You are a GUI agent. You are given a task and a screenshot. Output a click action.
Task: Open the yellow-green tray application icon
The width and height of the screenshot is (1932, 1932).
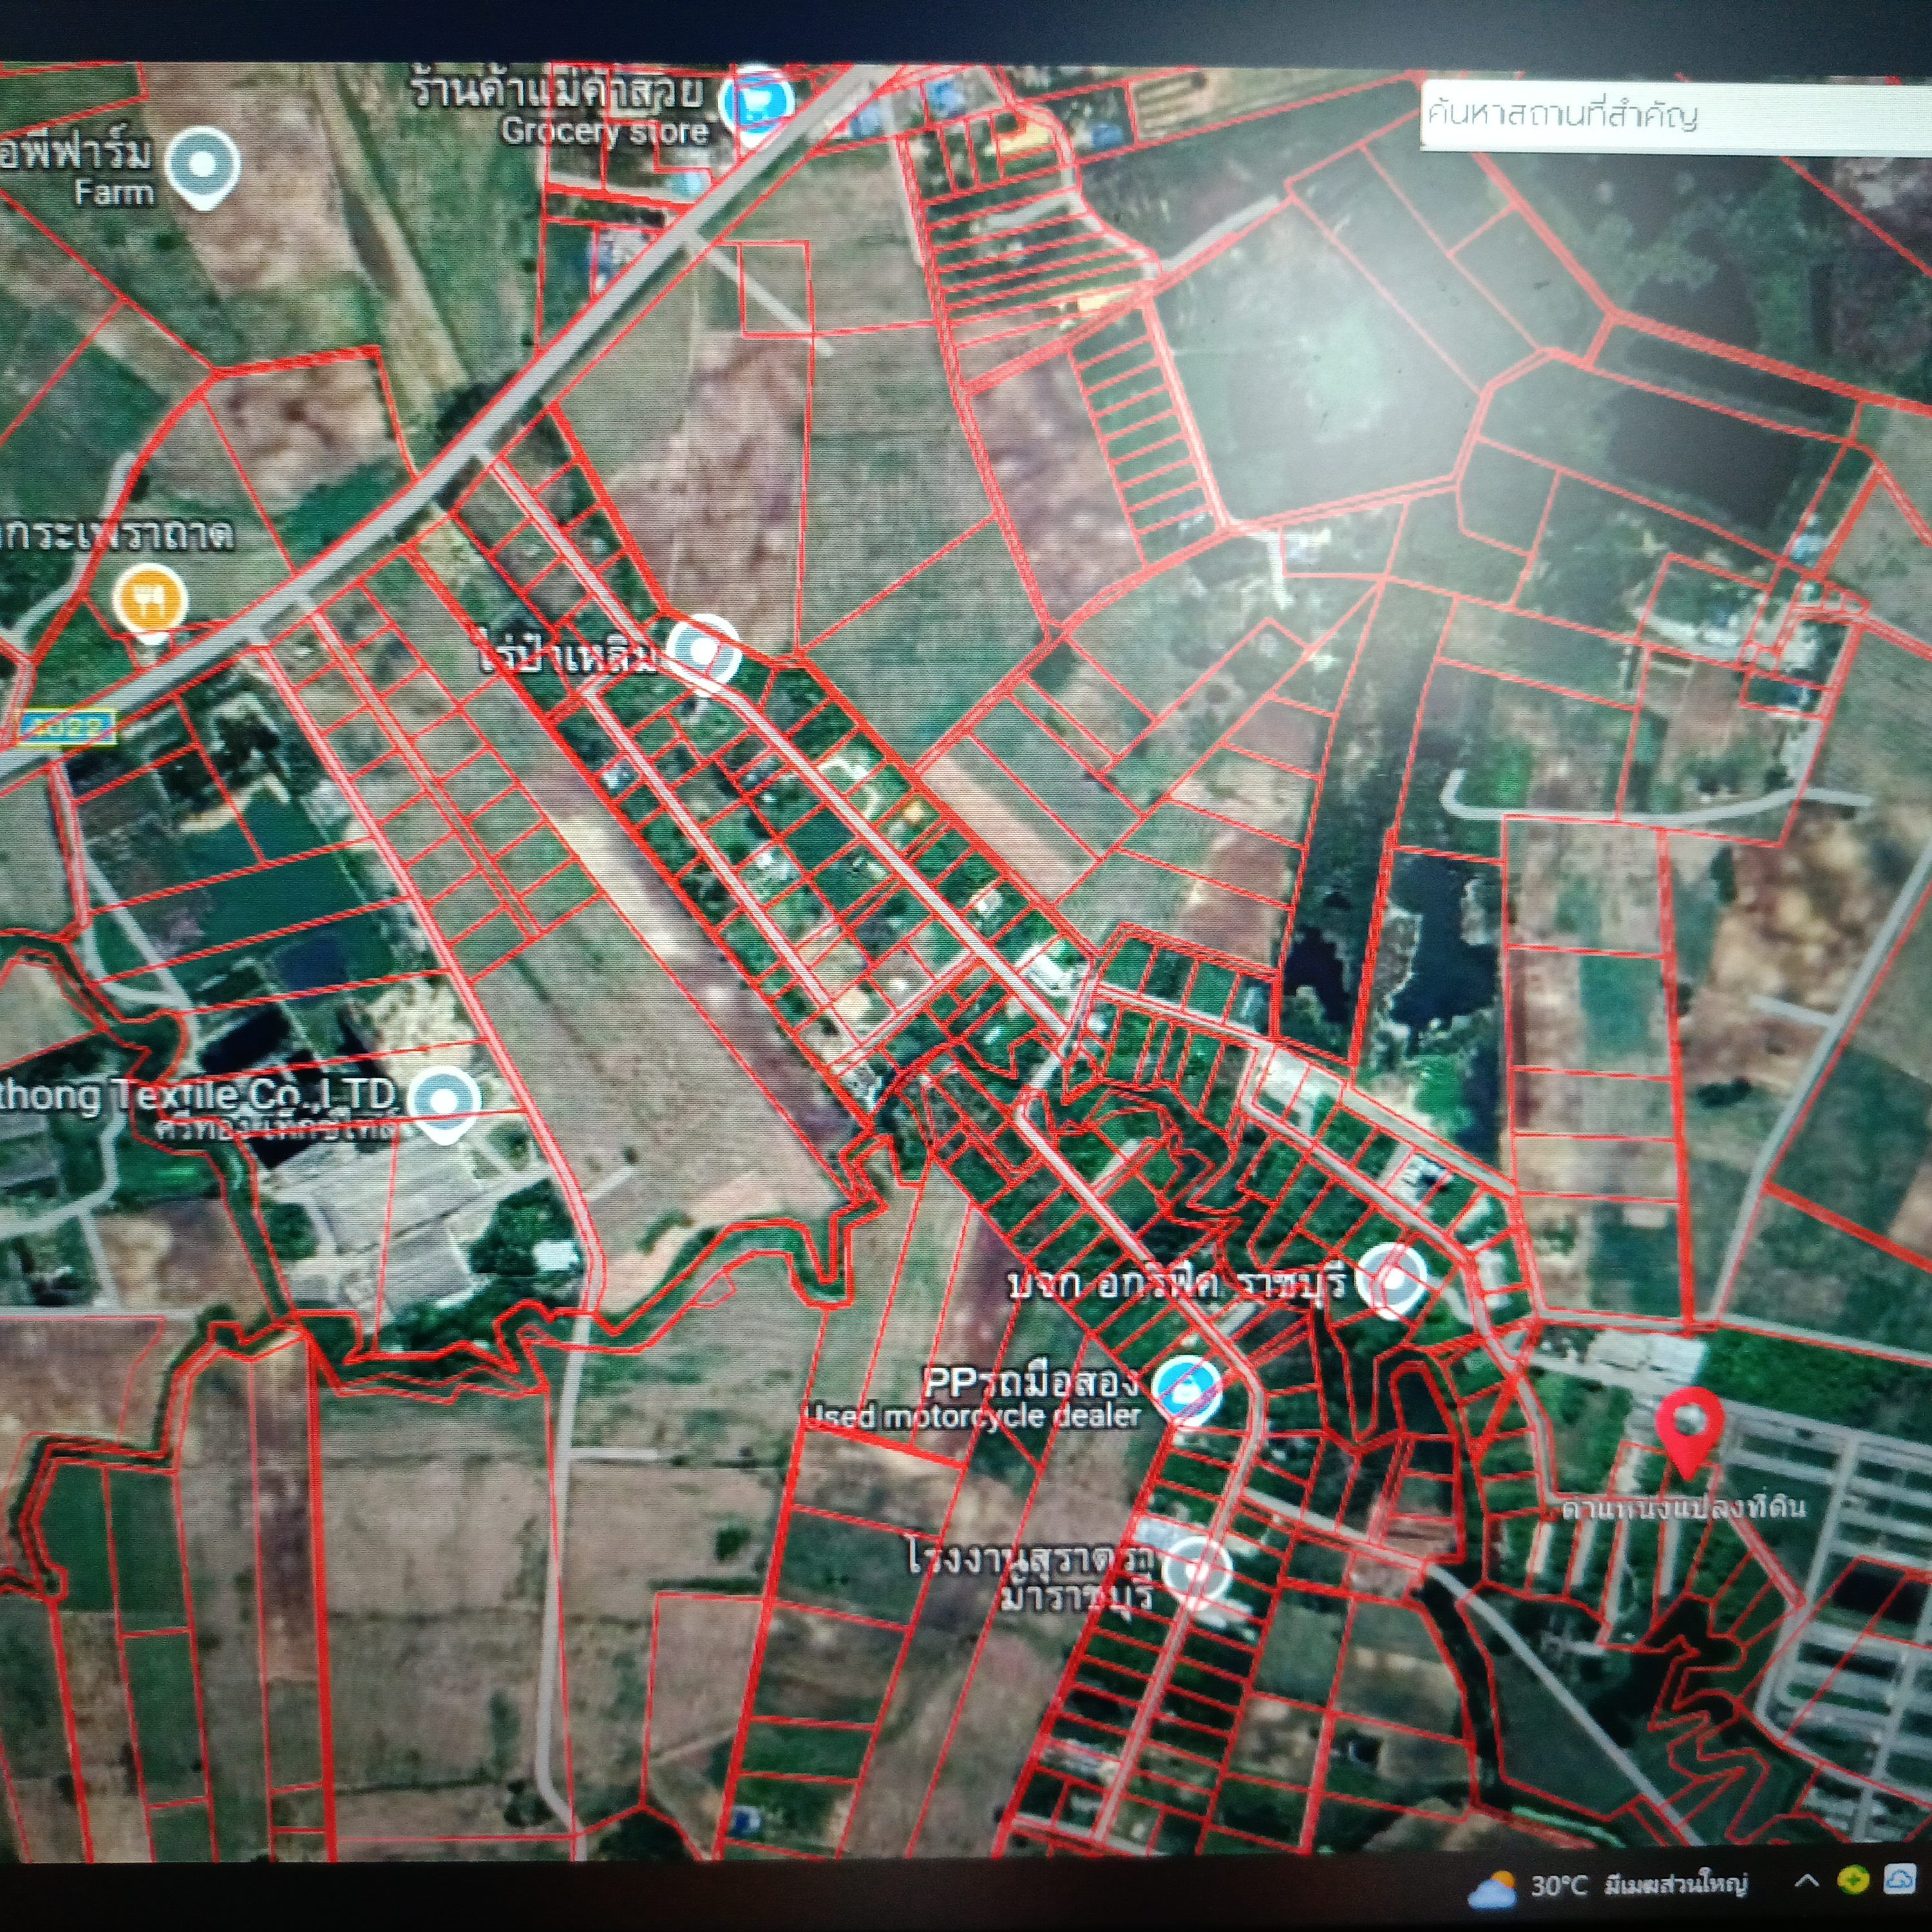1853,1880
